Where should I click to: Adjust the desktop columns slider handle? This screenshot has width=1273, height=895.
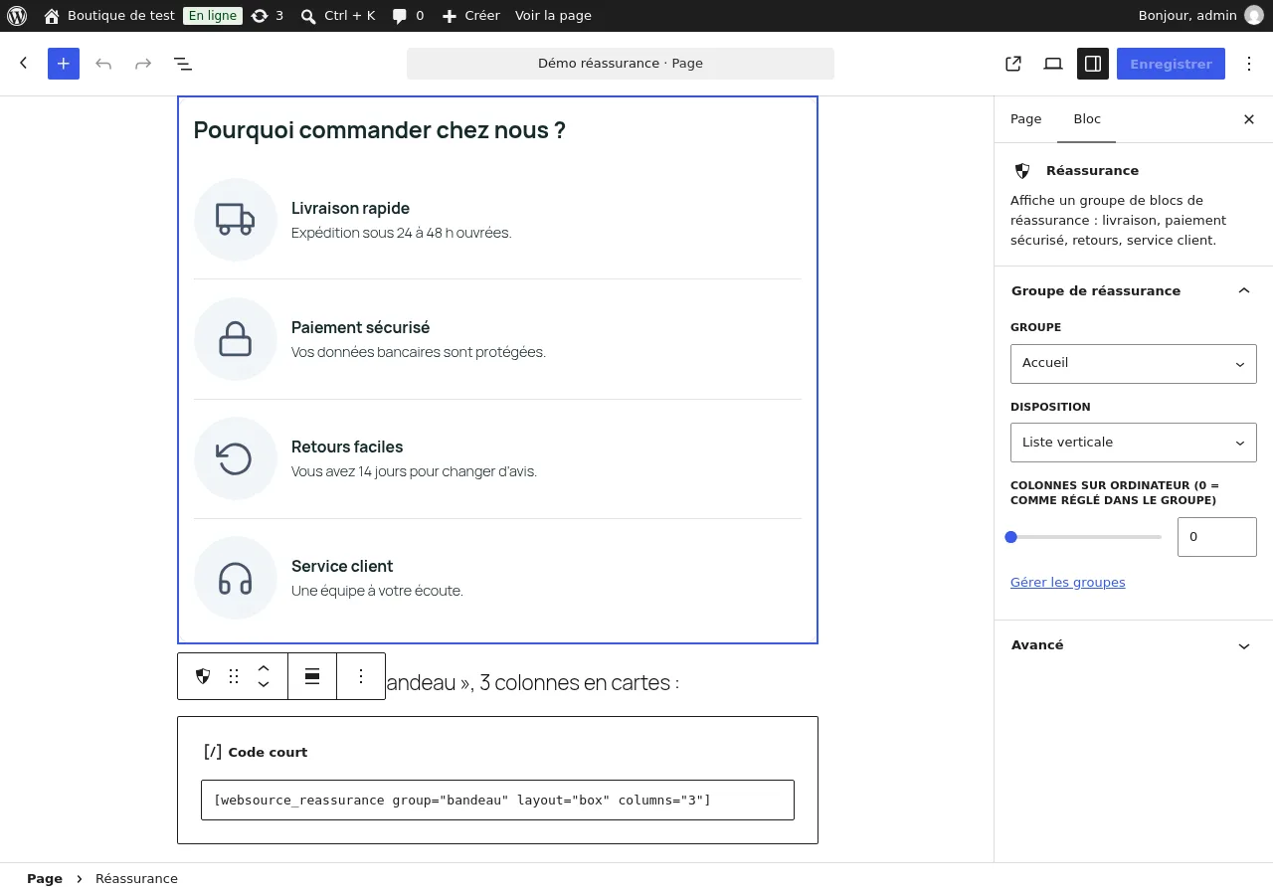pyautogui.click(x=1011, y=537)
